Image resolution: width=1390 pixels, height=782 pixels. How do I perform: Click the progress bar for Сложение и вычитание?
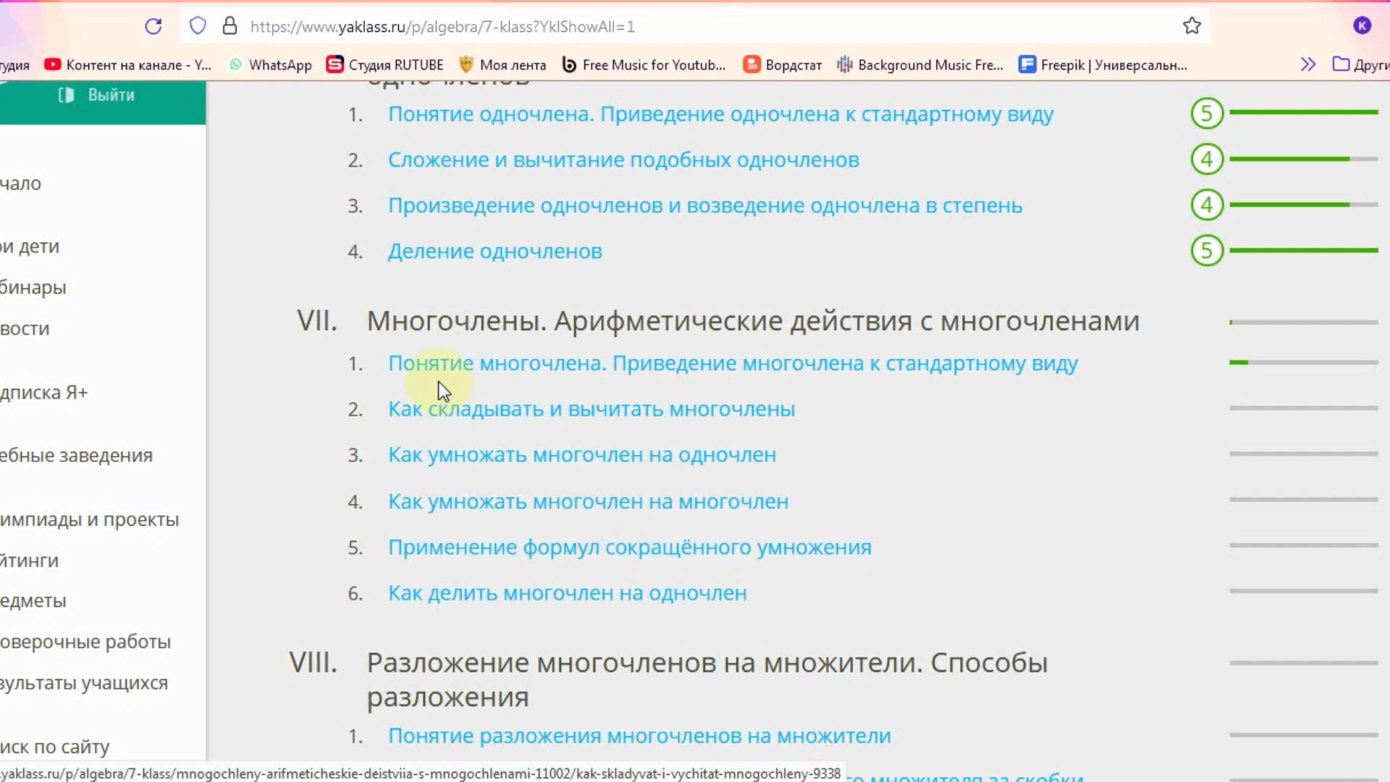[x=1303, y=159]
